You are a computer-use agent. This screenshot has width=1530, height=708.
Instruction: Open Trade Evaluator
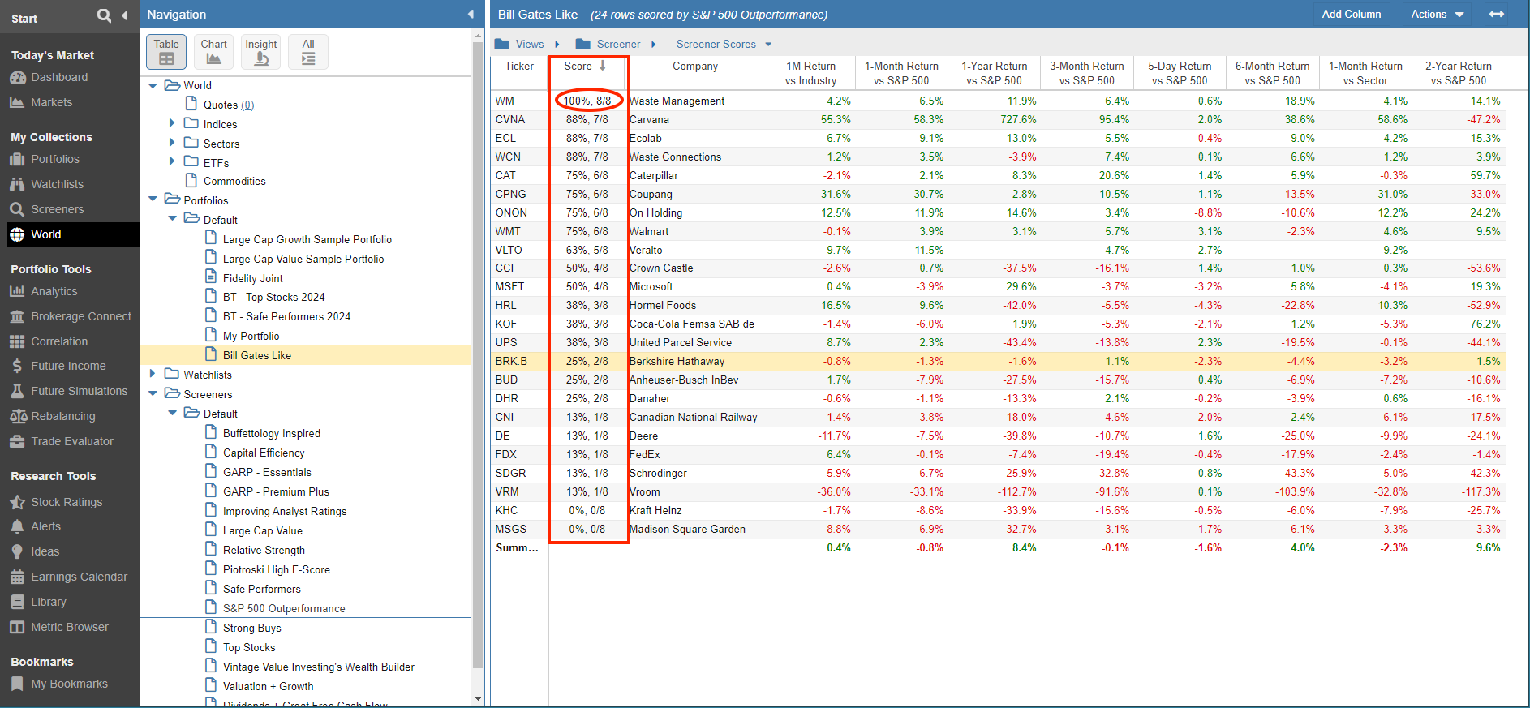coord(72,441)
